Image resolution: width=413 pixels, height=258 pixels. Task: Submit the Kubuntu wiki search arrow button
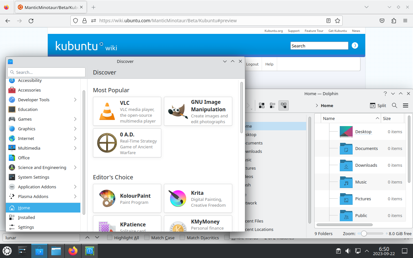tap(355, 45)
